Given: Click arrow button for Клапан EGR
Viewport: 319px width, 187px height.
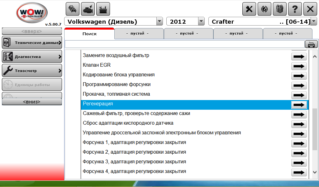Looking at the screenshot, I should [299, 66].
